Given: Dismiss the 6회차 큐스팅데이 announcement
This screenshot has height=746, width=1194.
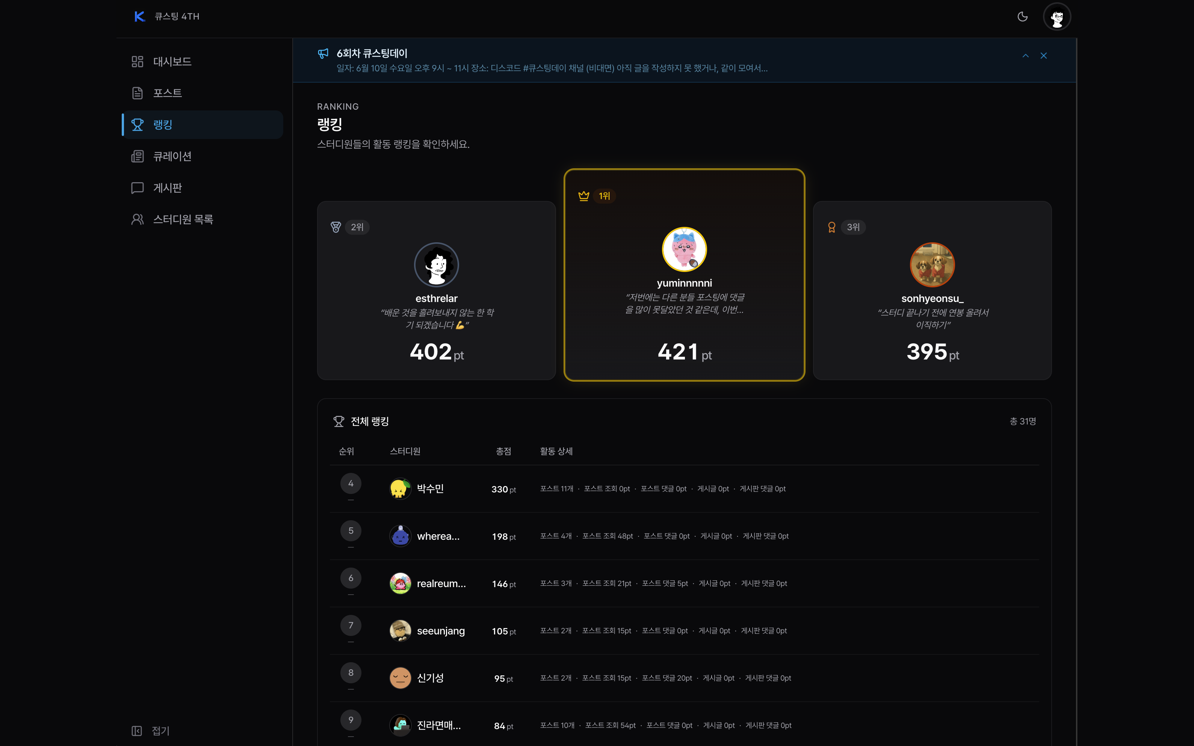Looking at the screenshot, I should click(x=1043, y=56).
